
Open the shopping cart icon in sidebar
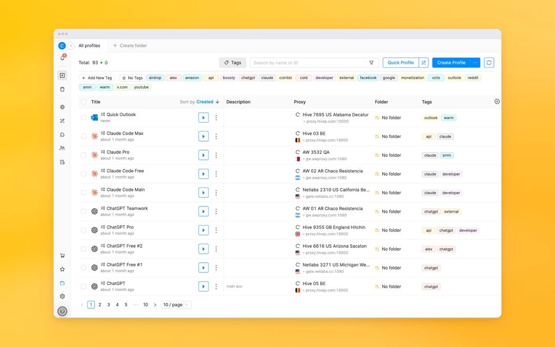coord(62,256)
